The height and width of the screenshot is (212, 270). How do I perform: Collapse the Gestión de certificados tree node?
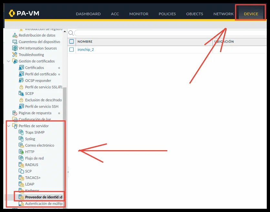8,61
